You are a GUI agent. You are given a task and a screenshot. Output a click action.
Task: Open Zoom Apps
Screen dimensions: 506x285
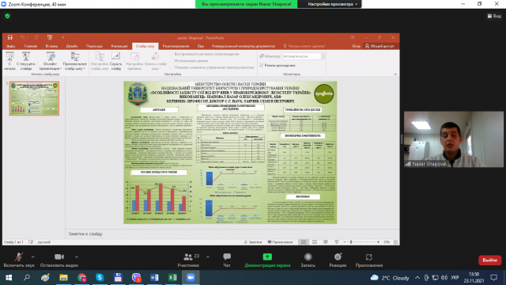coord(369,260)
